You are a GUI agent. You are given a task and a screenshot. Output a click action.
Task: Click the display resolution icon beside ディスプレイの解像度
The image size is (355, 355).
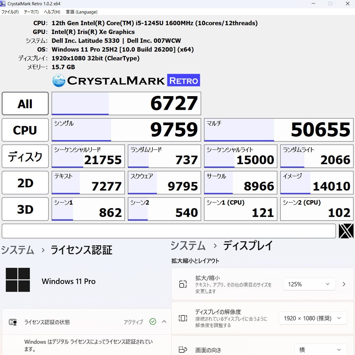click(x=183, y=318)
